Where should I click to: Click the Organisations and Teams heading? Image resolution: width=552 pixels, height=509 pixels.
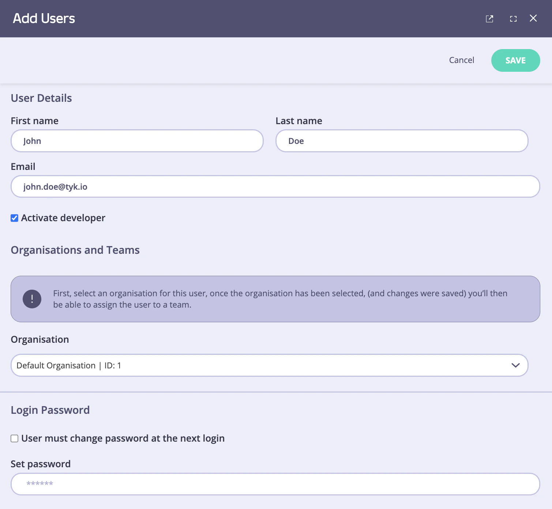pyautogui.click(x=75, y=250)
